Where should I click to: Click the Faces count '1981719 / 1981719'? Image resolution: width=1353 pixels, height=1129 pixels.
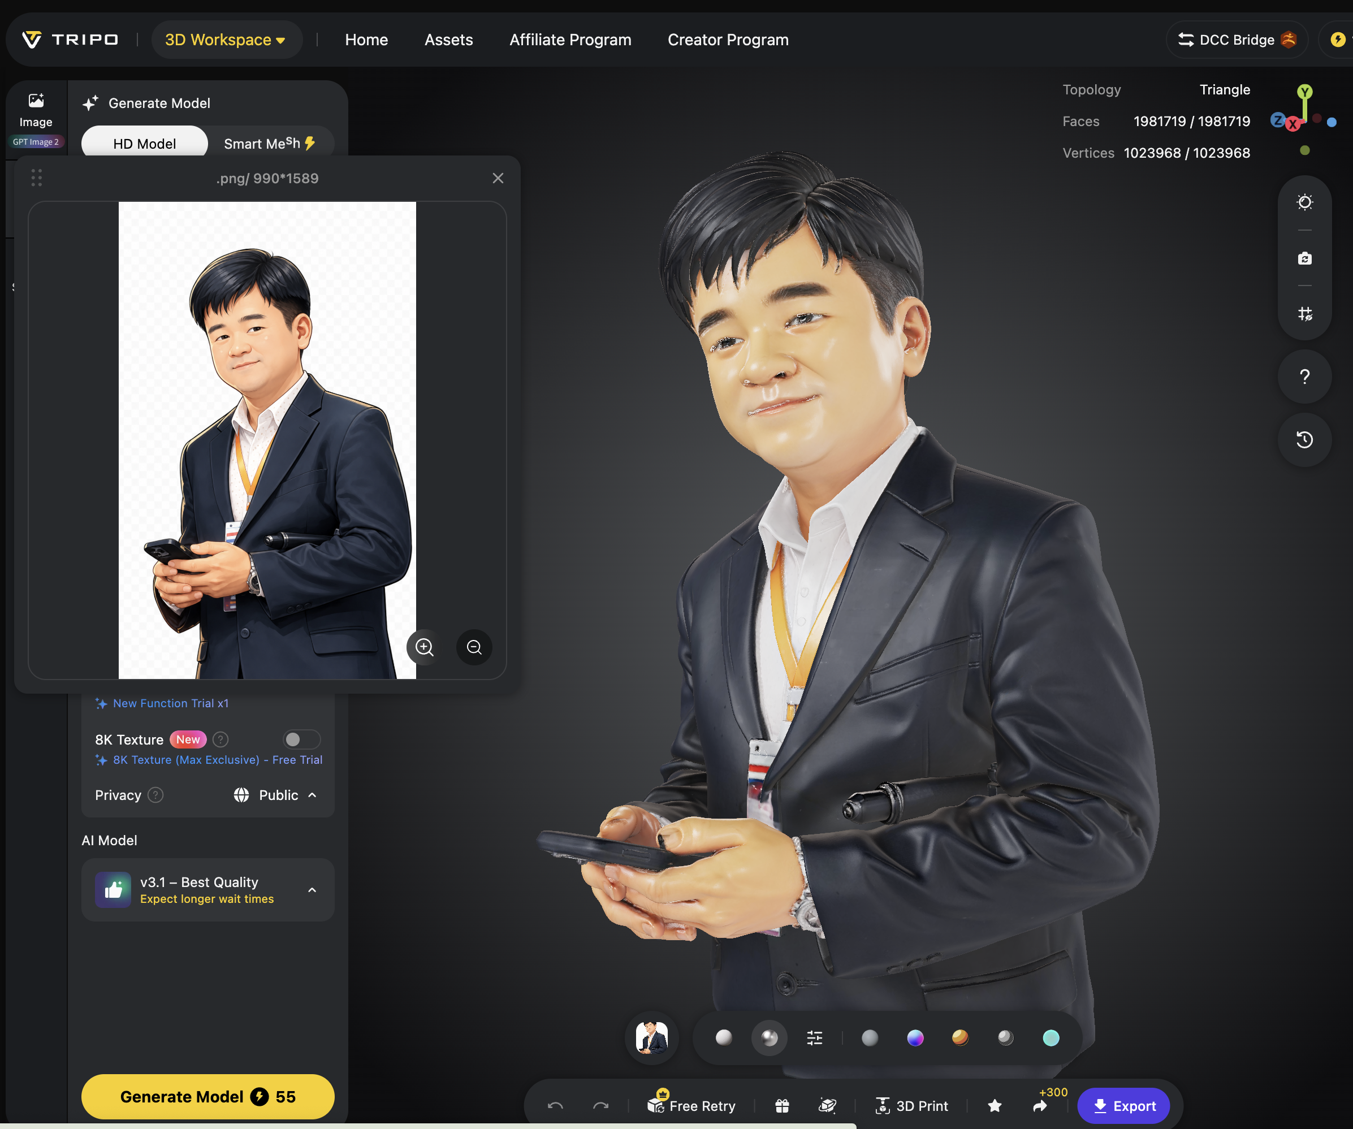click(1192, 121)
